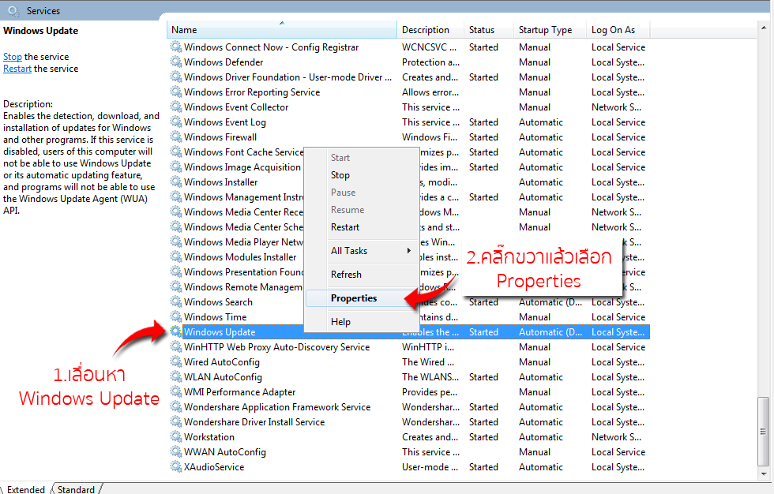This screenshot has height=494, width=774.
Task: Click the gear icon for Workstation service
Action: click(x=175, y=437)
